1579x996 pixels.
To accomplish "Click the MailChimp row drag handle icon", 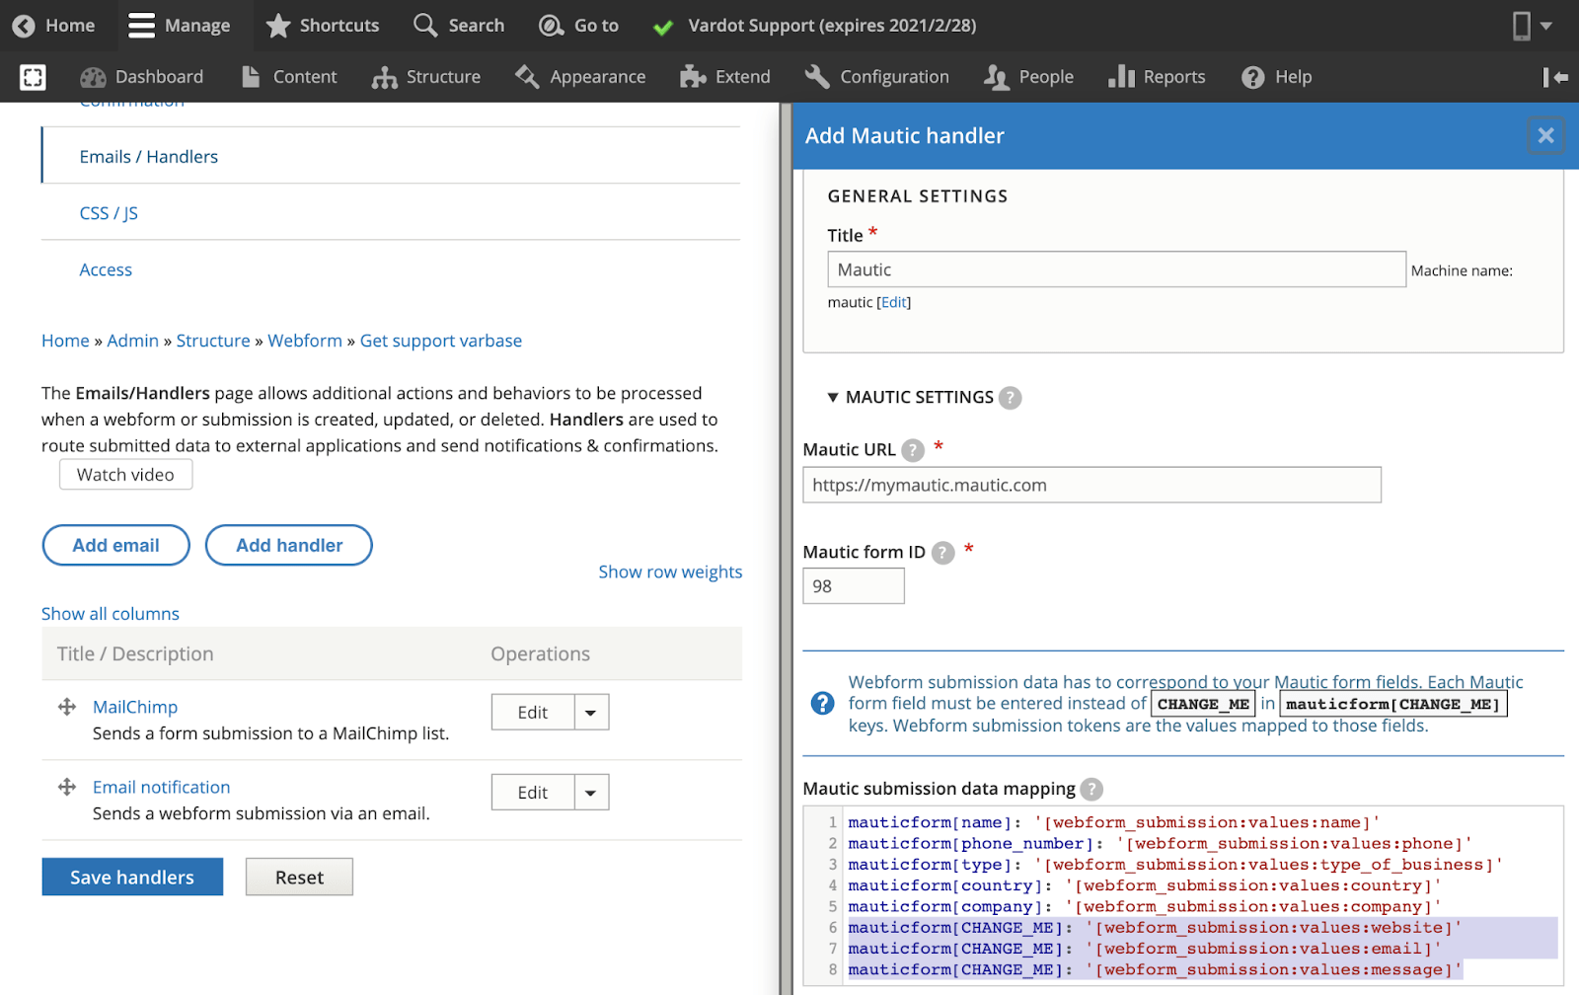I will 67,707.
